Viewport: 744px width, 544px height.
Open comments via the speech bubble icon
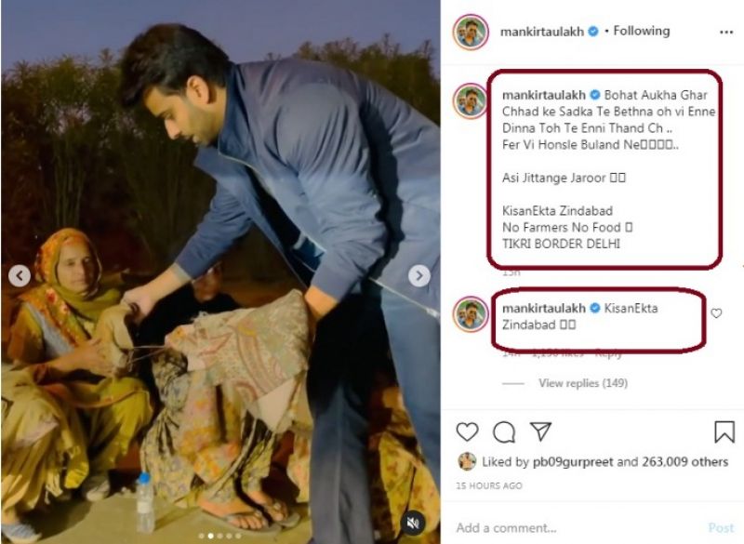(x=504, y=431)
